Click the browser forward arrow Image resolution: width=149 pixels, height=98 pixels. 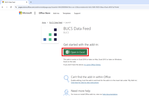click(7, 7)
